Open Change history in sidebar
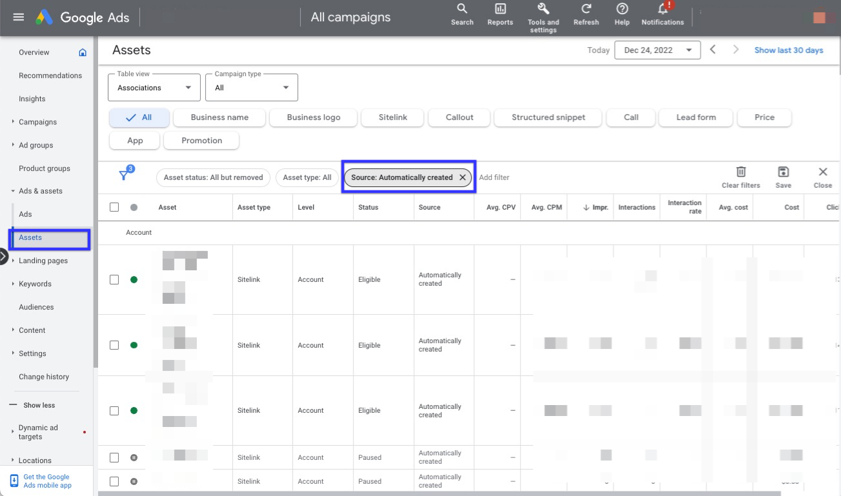The image size is (841, 496). pyautogui.click(x=44, y=377)
